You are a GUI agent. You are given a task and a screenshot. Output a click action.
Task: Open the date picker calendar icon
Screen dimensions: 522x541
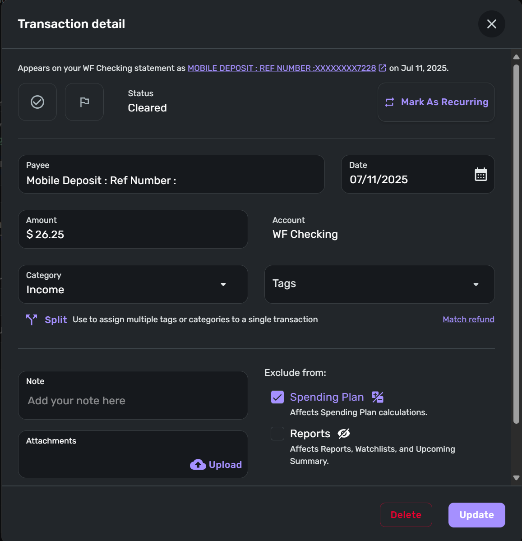pos(480,174)
